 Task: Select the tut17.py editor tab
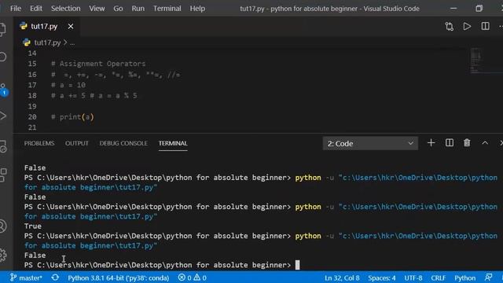(x=44, y=26)
